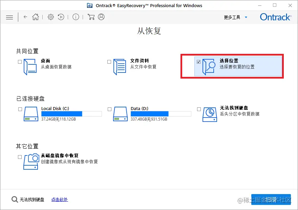298x210 pixels.
Task: Open the shopping cart icon
Action: click(x=91, y=17)
